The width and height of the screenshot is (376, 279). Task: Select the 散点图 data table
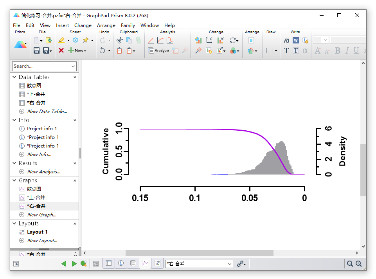click(34, 85)
